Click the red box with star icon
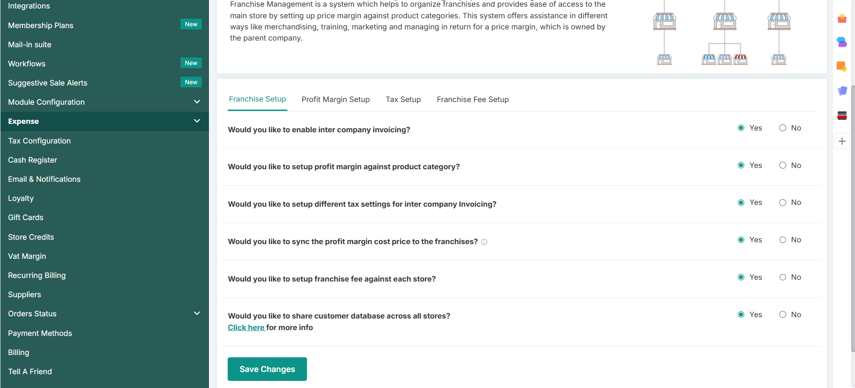The image size is (855, 388). tap(842, 18)
